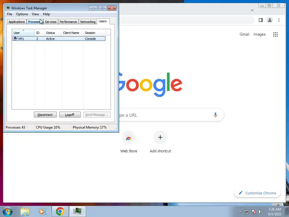Select the Users tab
The image size is (289, 217).
point(103,21)
